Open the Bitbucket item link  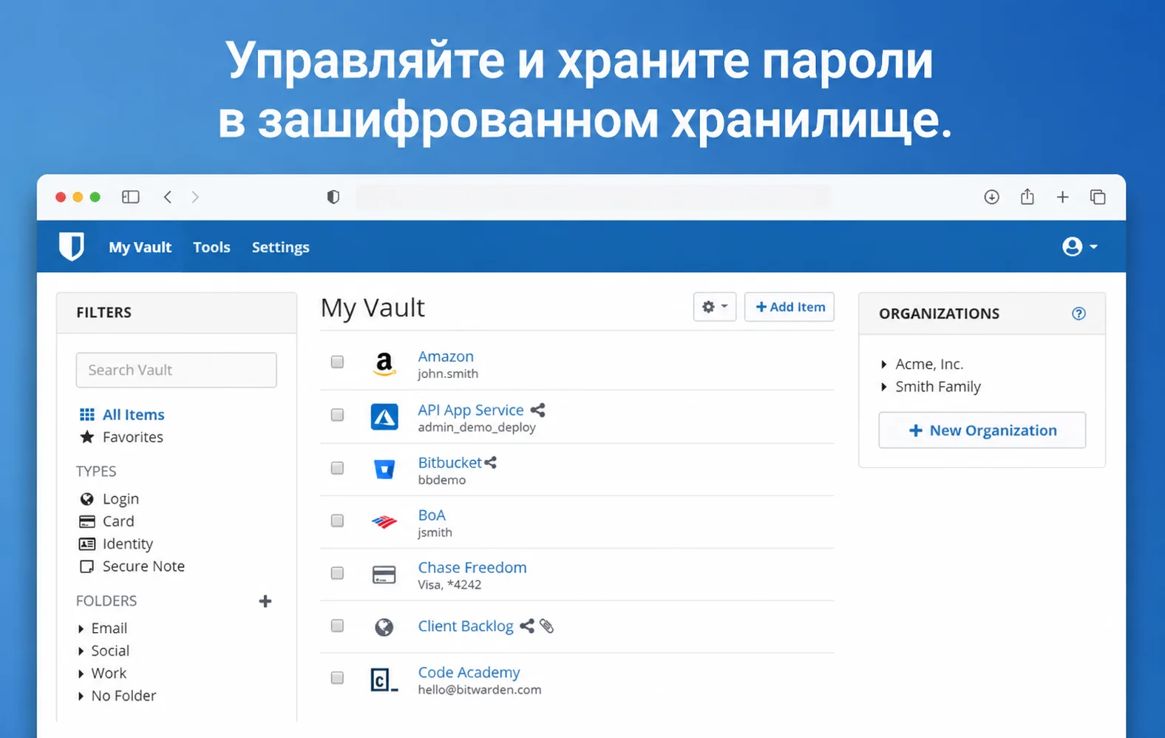tap(449, 462)
